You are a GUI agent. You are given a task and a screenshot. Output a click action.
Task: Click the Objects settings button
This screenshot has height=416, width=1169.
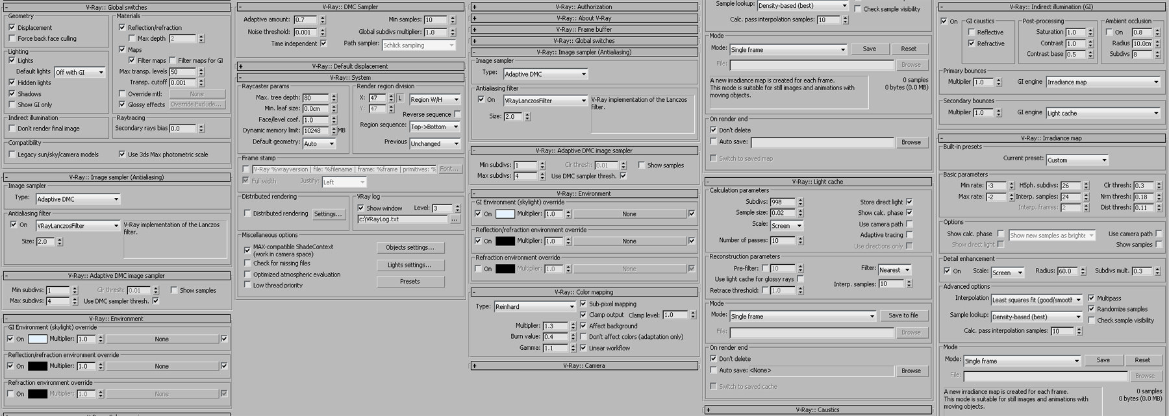pos(410,247)
